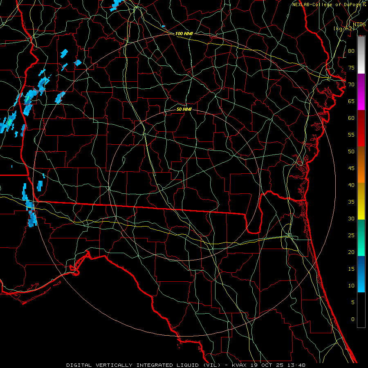Image resolution: width=368 pixels, height=368 pixels.
Task: Click the 20 value on the scale
Action: pos(351,252)
